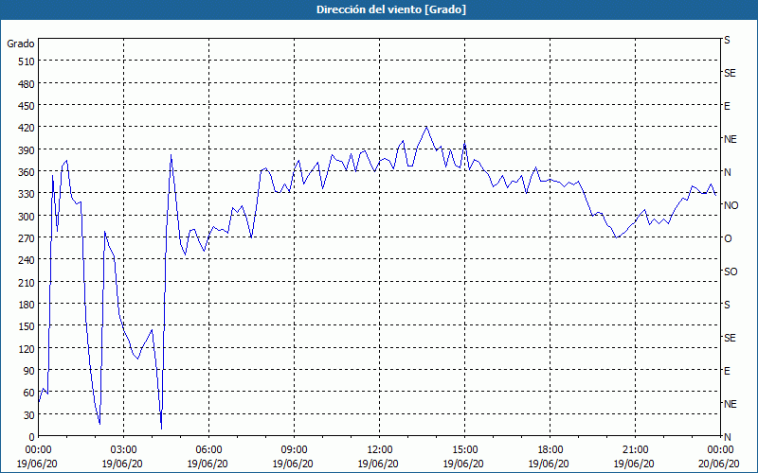Click the 480 value on the y-axis
Image resolution: width=758 pixels, height=473 pixels.
(x=27, y=84)
